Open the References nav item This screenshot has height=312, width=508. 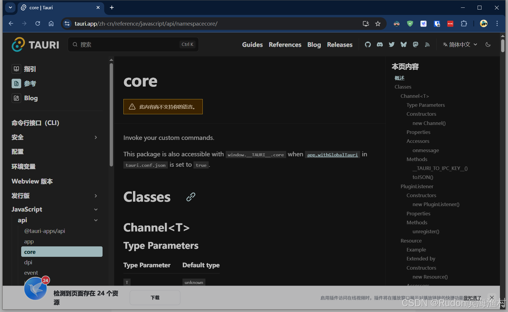(x=285, y=44)
